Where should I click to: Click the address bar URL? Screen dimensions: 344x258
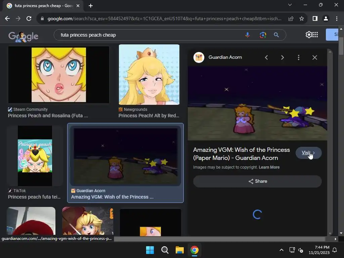coord(164,19)
